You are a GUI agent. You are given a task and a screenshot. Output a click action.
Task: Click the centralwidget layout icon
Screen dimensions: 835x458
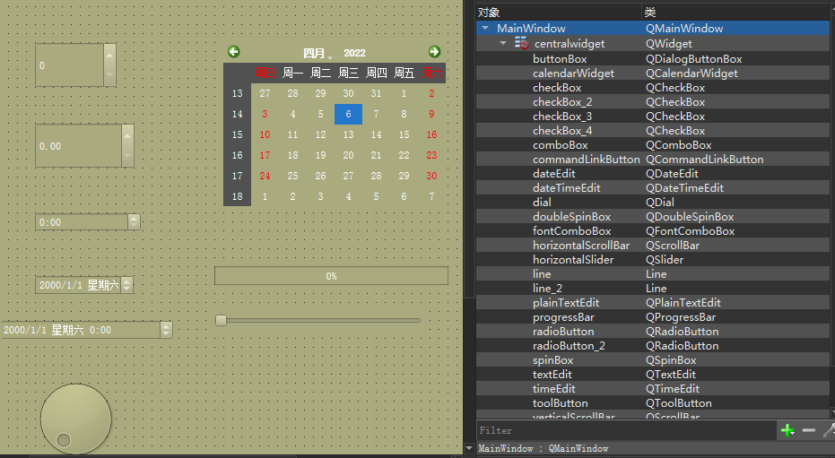coord(521,44)
